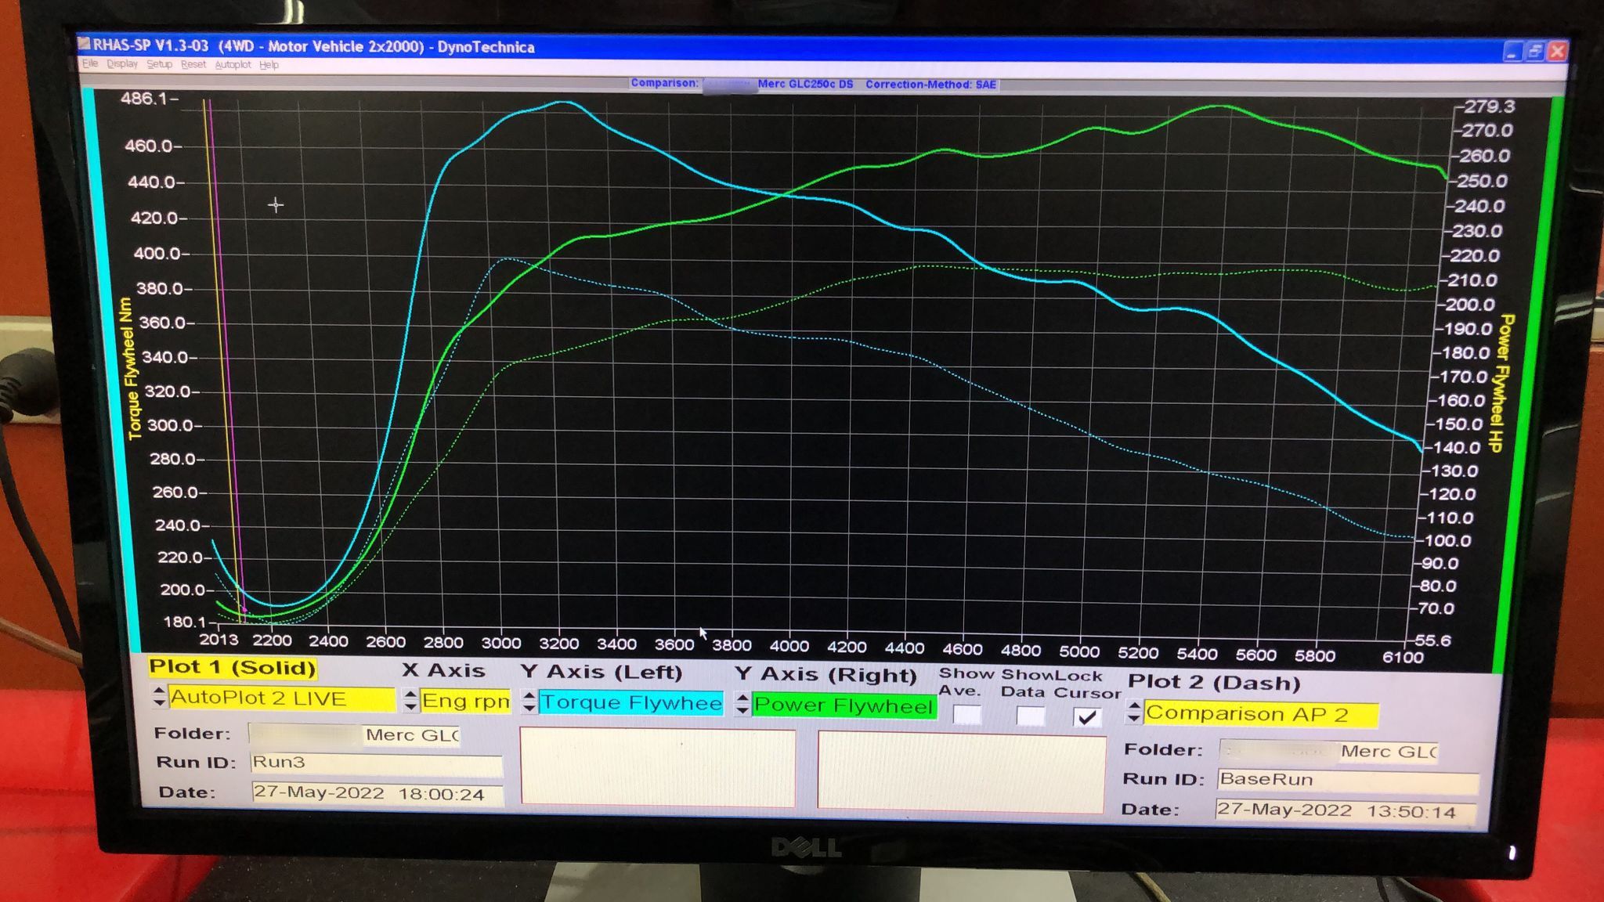The width and height of the screenshot is (1604, 902).
Task: Open the X Axis Eng rpm selector arrows
Action: tap(410, 699)
